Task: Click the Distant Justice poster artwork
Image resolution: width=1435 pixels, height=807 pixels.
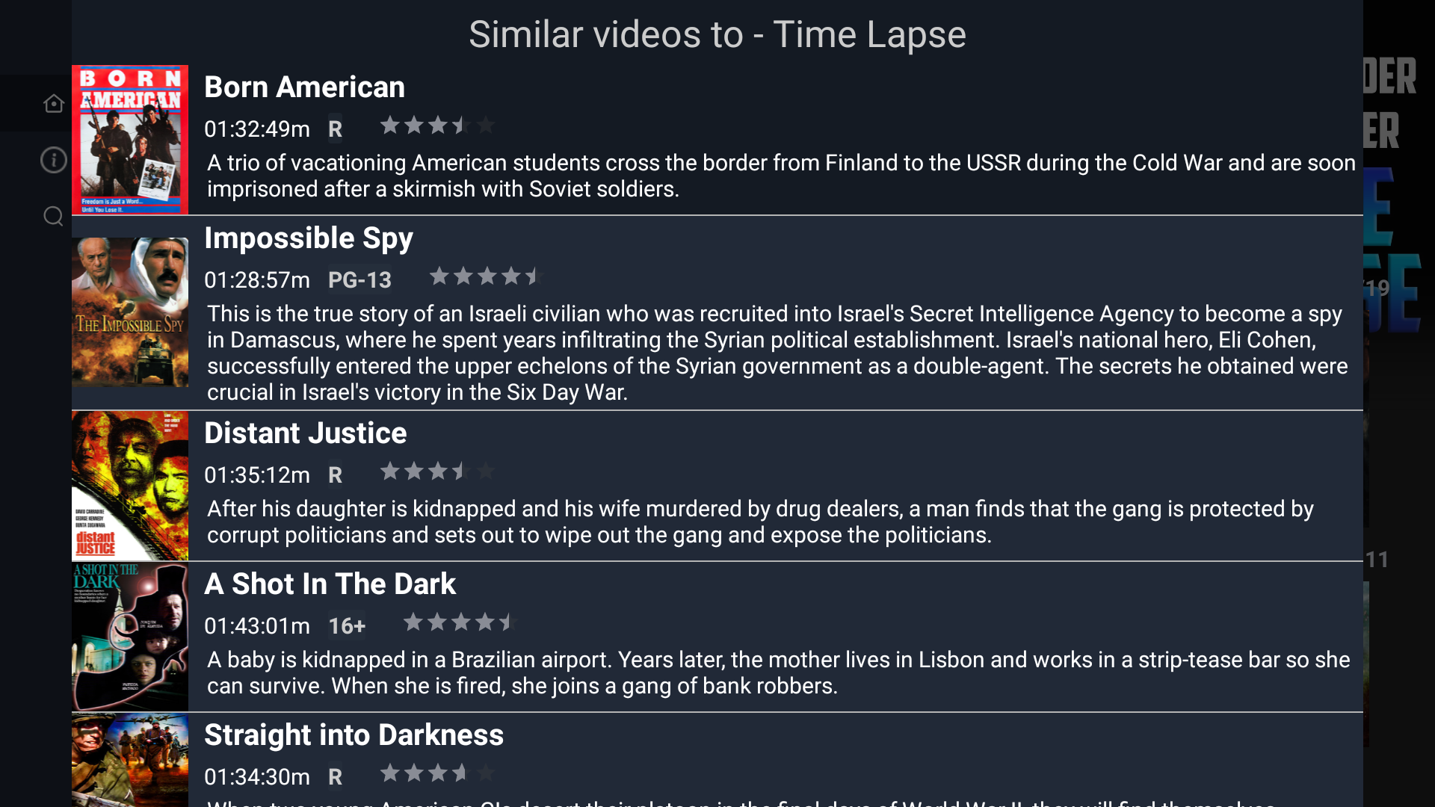Action: 130,485
